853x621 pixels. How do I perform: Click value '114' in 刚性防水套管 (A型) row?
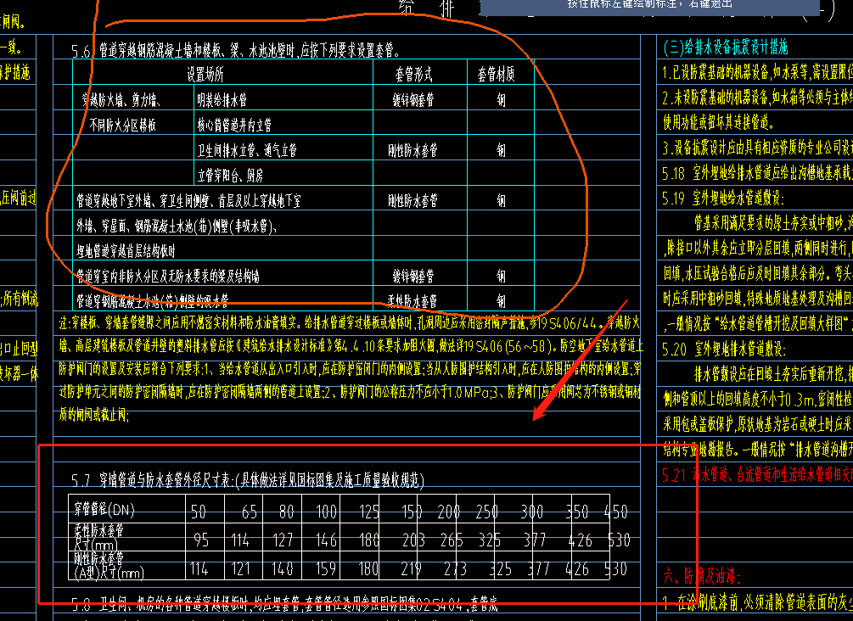tap(199, 569)
